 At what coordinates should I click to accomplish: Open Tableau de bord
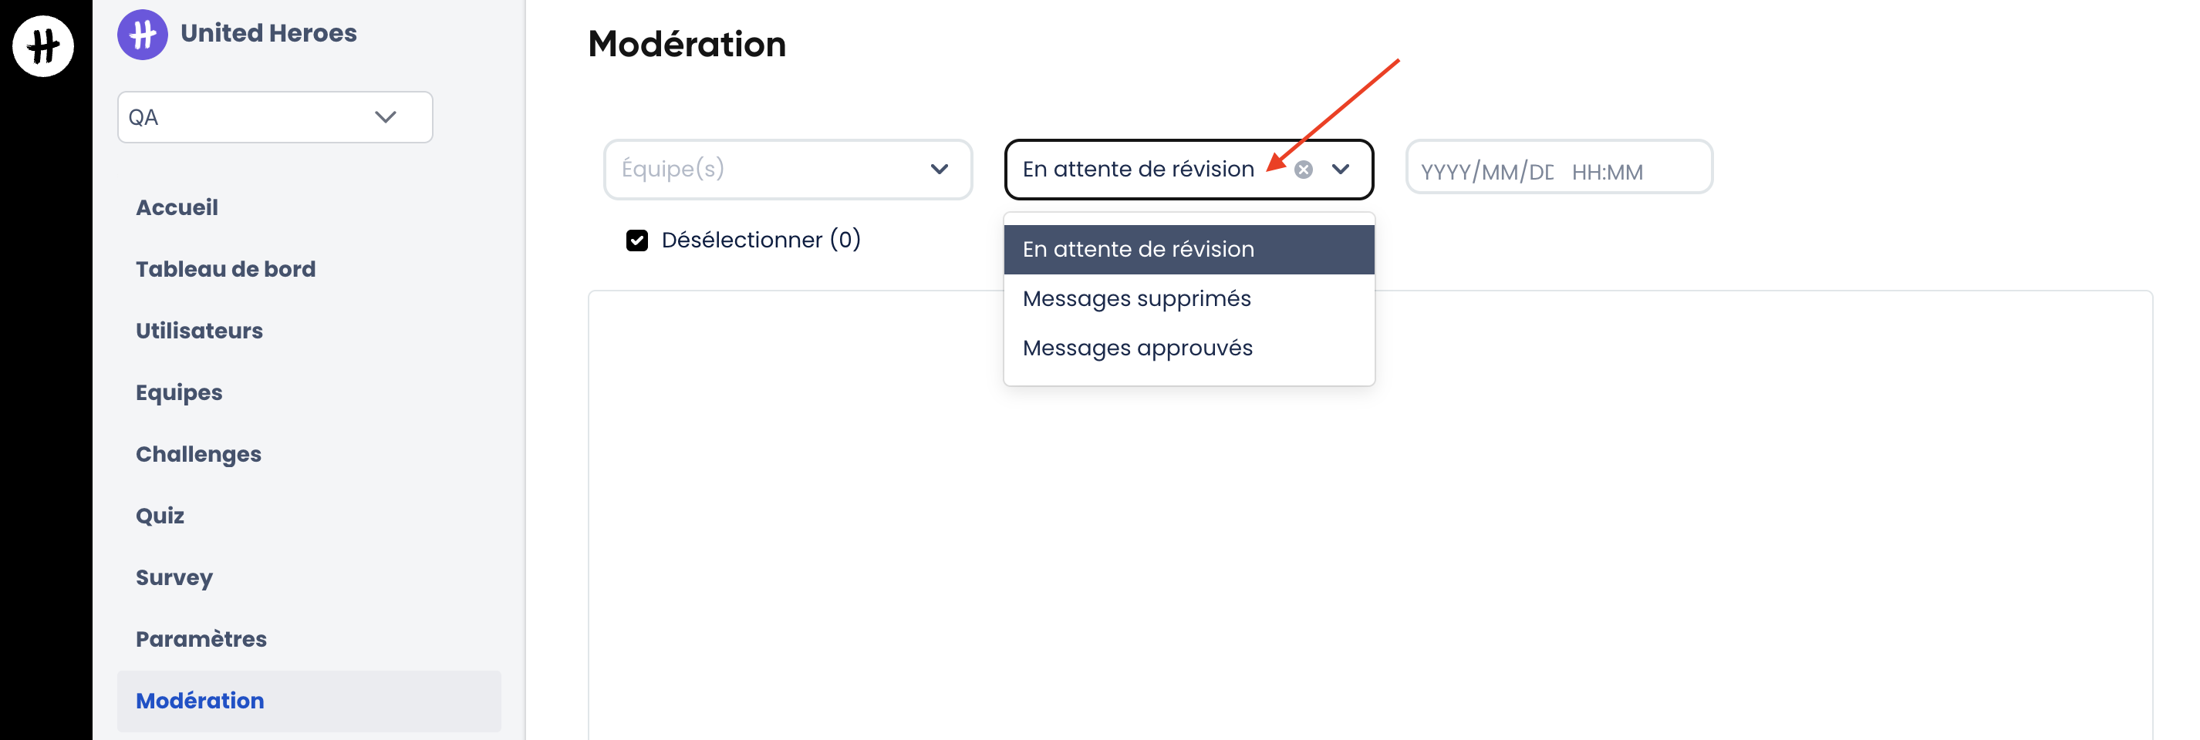225,269
